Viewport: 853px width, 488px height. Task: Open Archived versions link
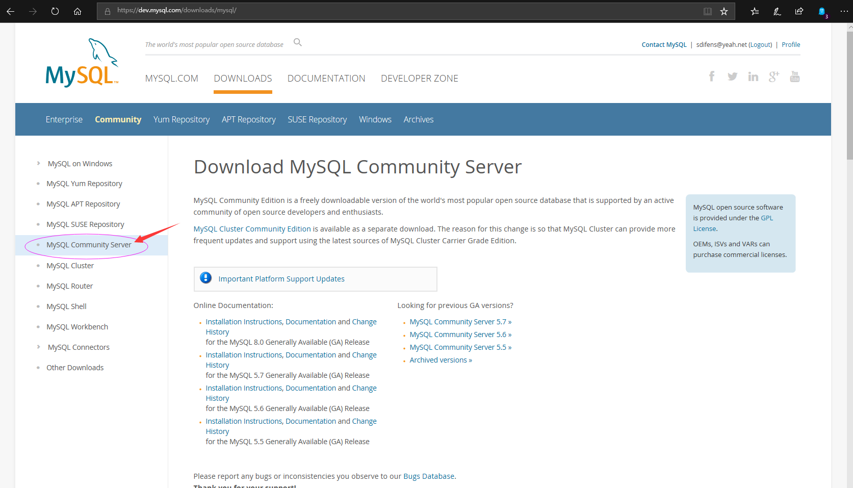coord(441,360)
